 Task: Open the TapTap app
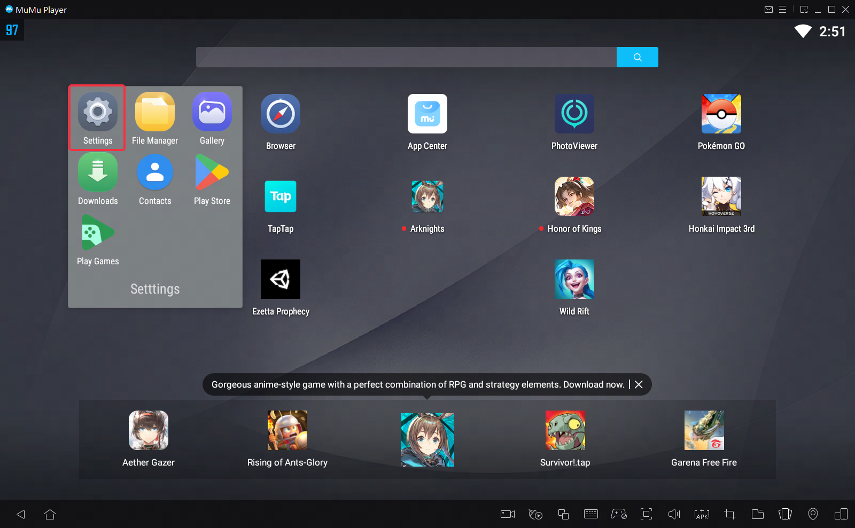coord(281,196)
